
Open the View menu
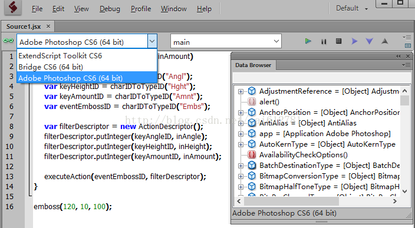click(81, 9)
